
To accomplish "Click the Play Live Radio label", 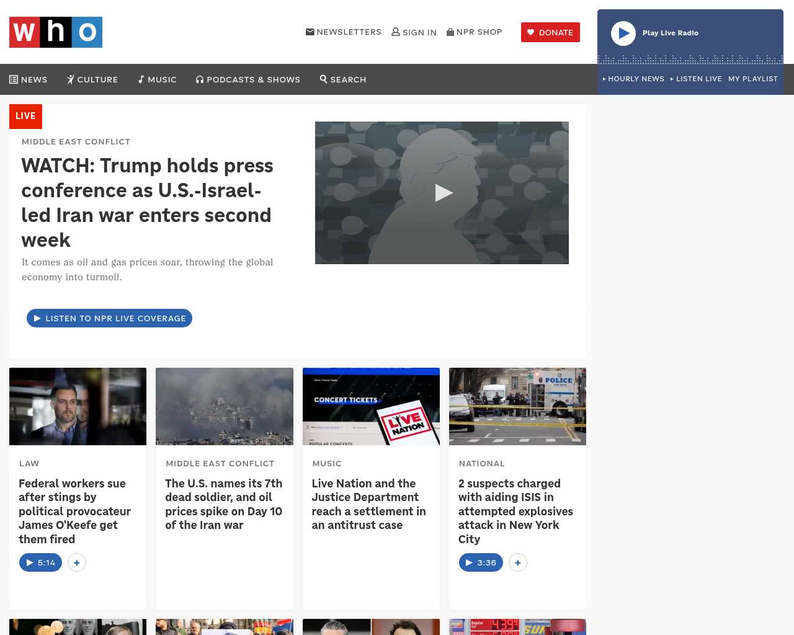I will click(x=671, y=33).
